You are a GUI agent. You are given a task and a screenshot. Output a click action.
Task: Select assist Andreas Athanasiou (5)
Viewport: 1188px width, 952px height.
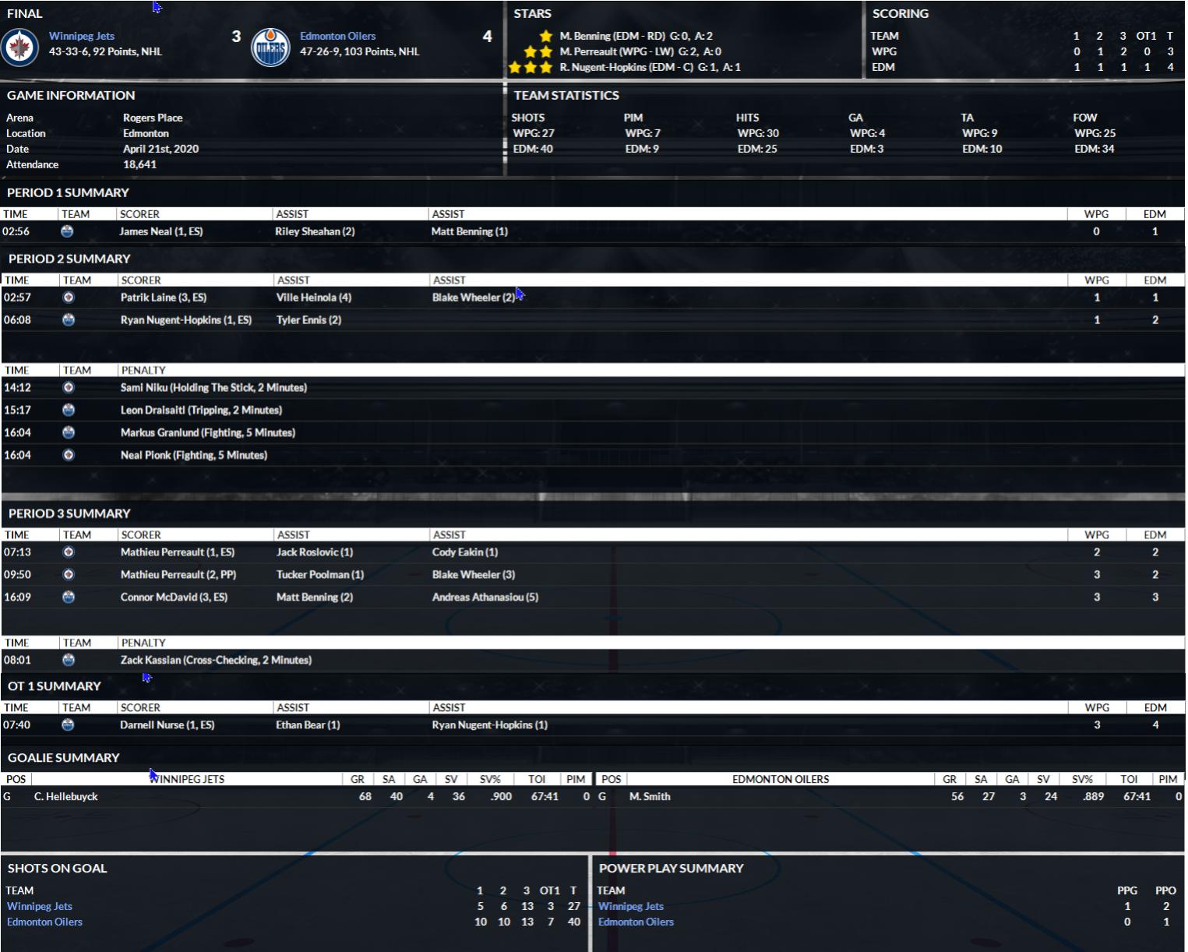[485, 598]
